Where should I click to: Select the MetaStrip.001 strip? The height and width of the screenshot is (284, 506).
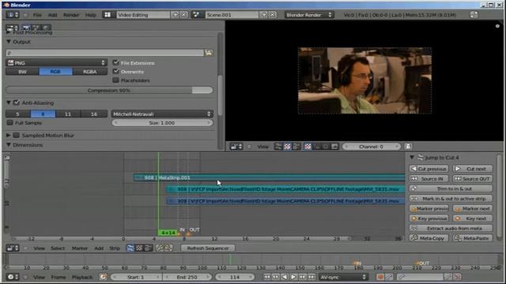click(269, 177)
